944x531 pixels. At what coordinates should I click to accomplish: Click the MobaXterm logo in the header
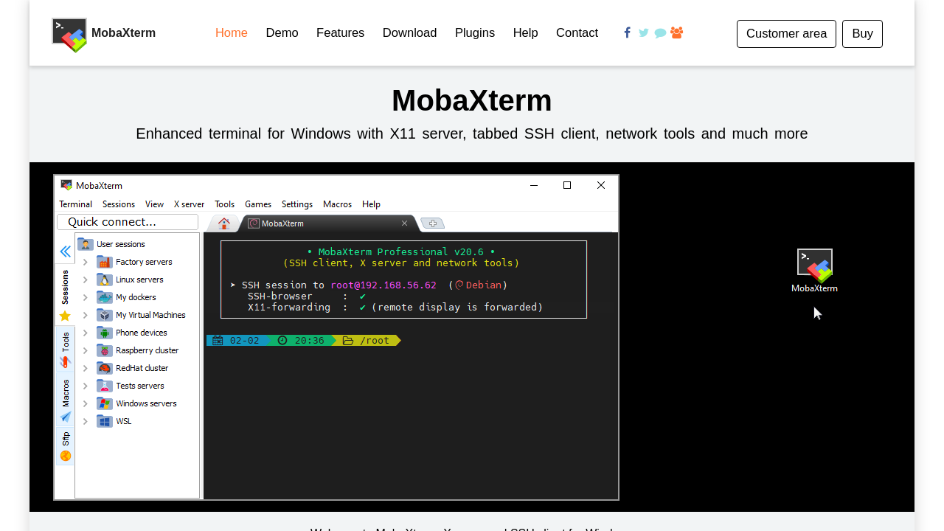[69, 34]
